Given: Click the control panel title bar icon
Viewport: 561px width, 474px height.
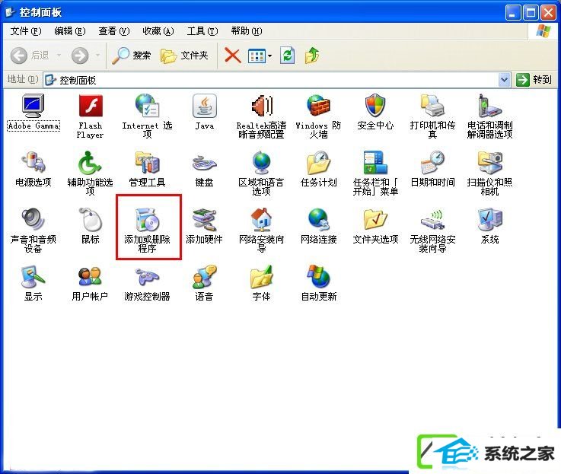Looking at the screenshot, I should 11,12.
